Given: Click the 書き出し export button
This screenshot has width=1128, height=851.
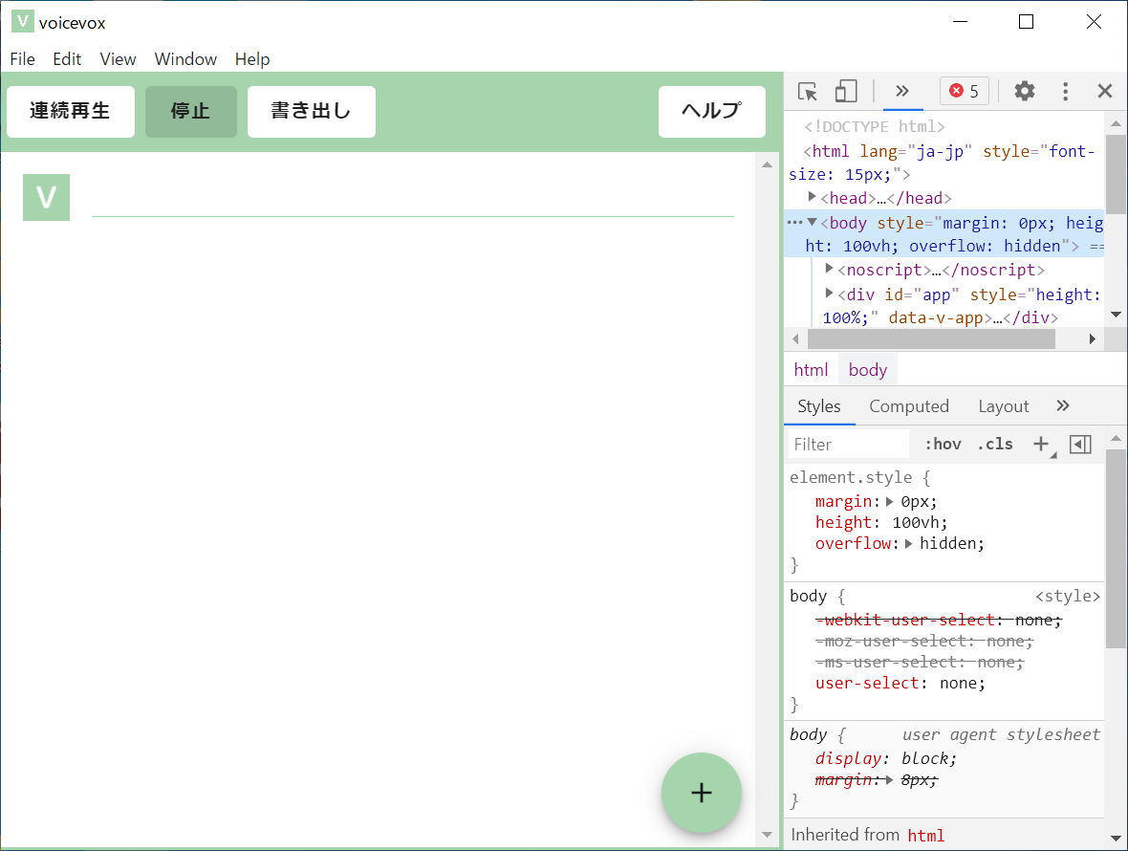Looking at the screenshot, I should point(311,111).
